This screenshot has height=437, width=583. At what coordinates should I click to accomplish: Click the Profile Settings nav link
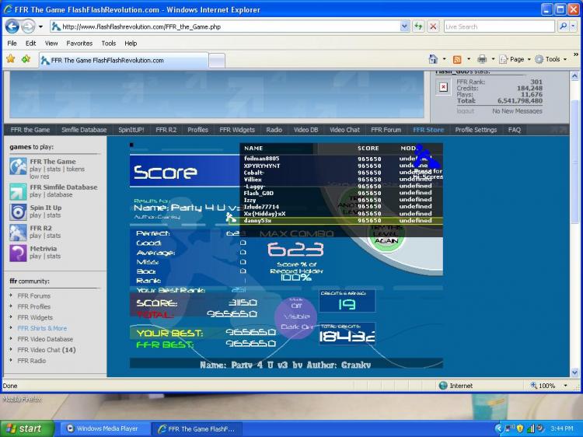click(475, 130)
